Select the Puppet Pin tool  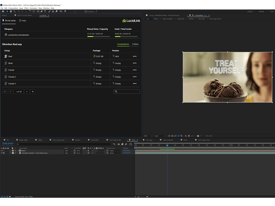pos(65,11)
